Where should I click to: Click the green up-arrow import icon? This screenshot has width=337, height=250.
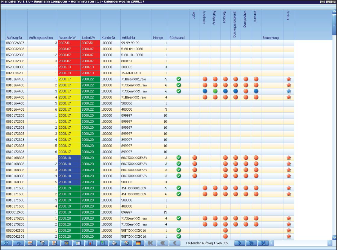[102, 243]
